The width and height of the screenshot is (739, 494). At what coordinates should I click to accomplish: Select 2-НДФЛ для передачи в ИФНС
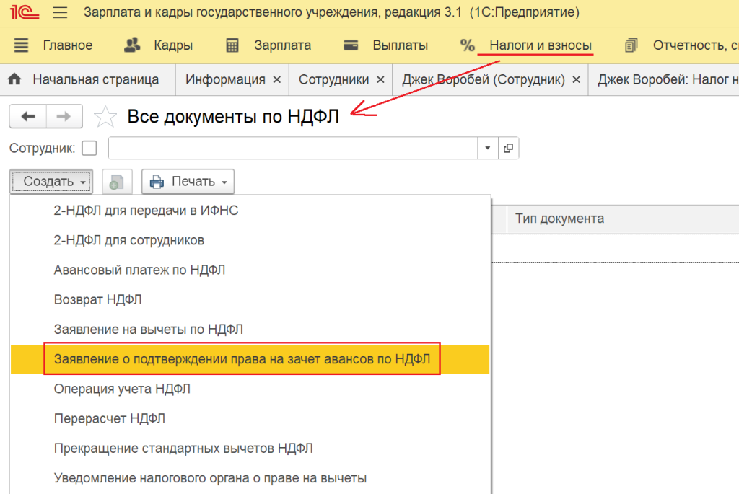click(x=146, y=211)
